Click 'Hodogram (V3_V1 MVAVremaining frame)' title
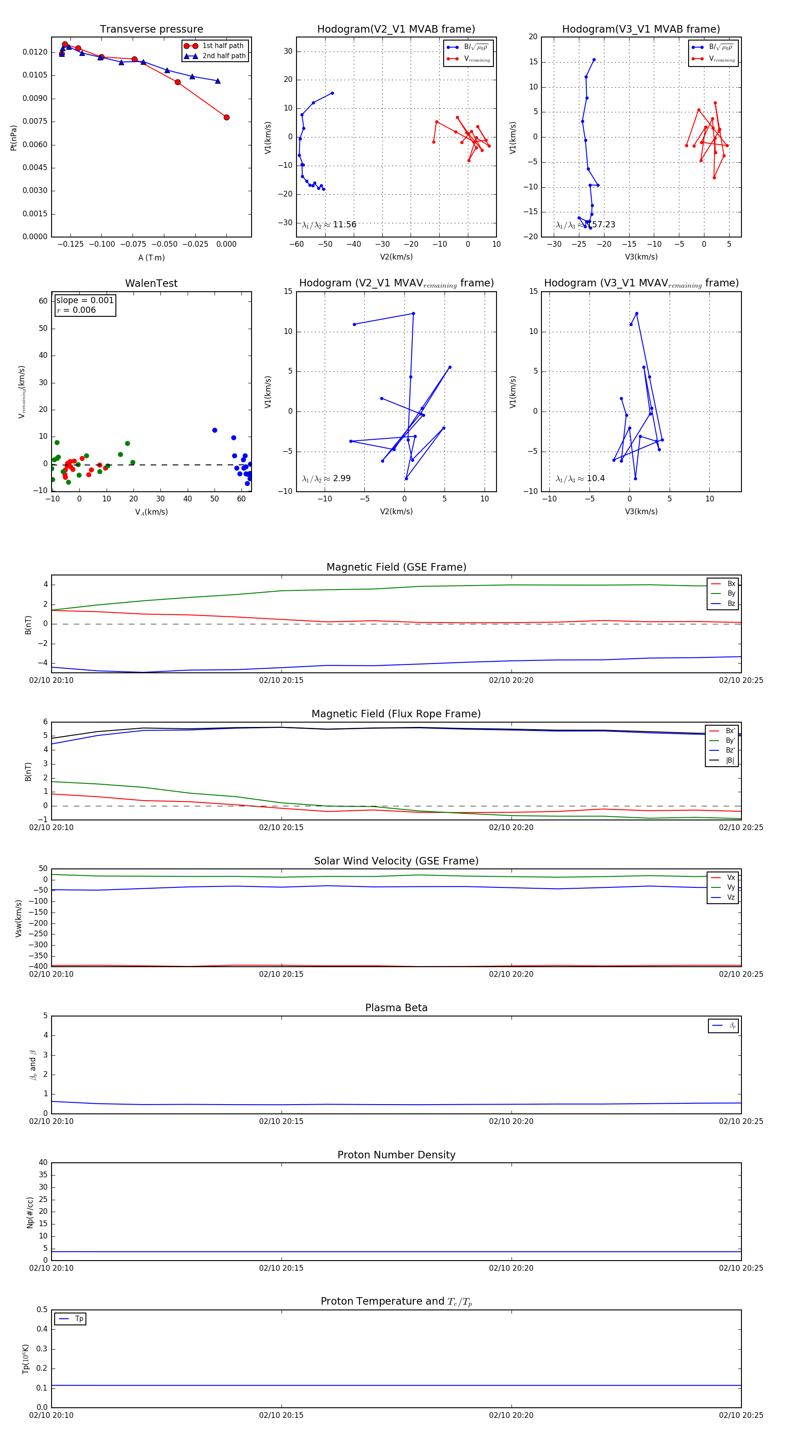 pos(641,283)
